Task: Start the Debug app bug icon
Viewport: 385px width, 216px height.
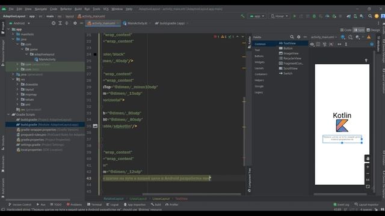Action: (x=314, y=16)
